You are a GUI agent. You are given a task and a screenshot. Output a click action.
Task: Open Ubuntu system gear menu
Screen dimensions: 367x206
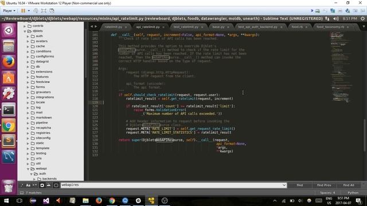tap(362, 18)
